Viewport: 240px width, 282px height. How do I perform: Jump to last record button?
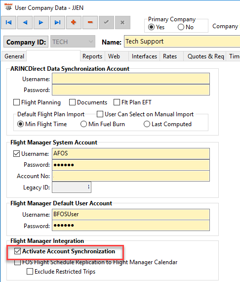(x=57, y=22)
